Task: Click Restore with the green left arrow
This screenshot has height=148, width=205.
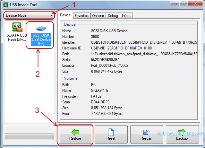Action: (x=75, y=134)
